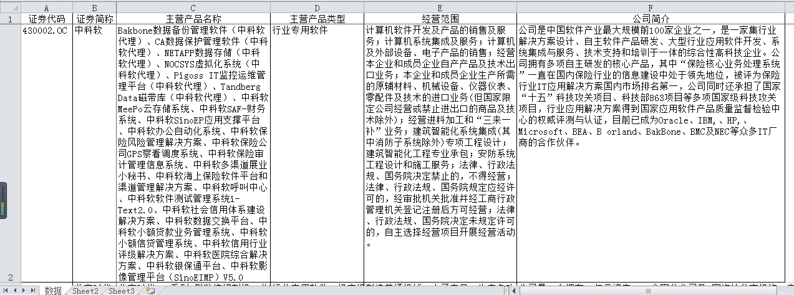This screenshot has height=295, width=794.
Task: Switch to the 数据 sheet tab
Action: (53, 291)
